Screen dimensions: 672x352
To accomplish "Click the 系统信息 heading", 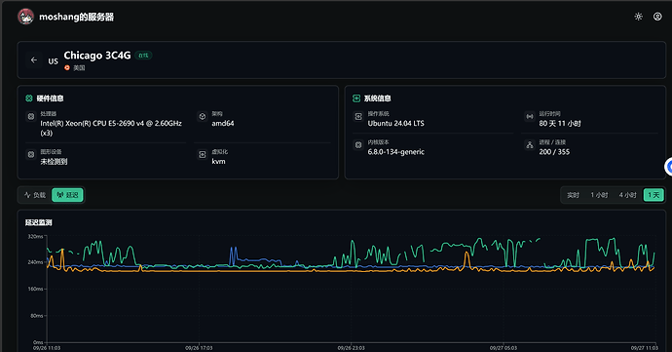I will coord(378,98).
